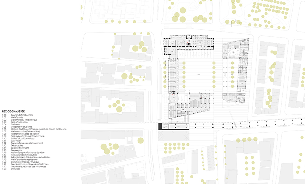Click the solid black block on viaduct
The image size is (305, 184).
[x=160, y=126]
